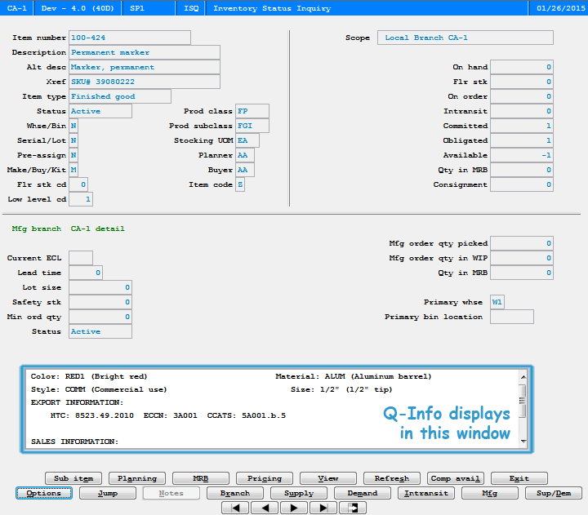The width and height of the screenshot is (588, 515).
Task: Select the Prod class field FP
Action: (252, 111)
